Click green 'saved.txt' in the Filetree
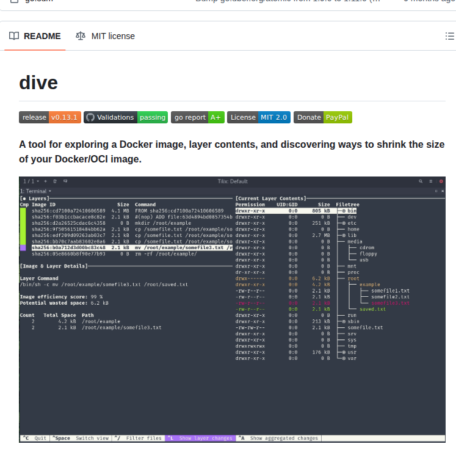 point(372,309)
